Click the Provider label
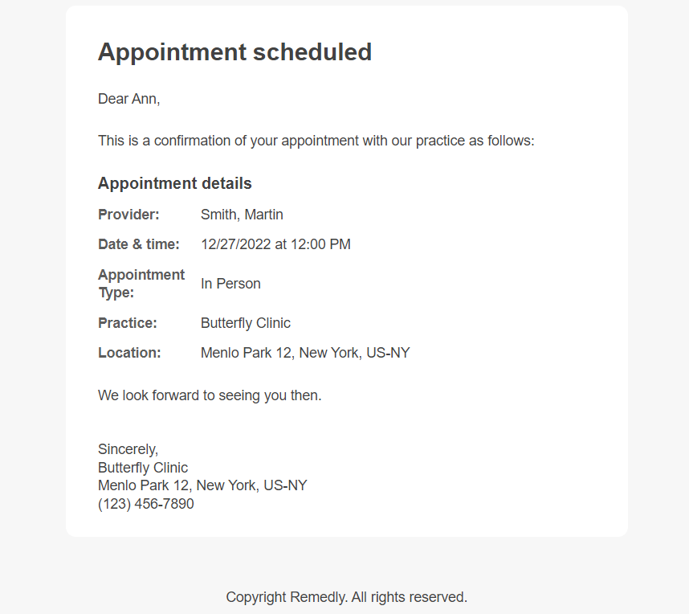The height and width of the screenshot is (614, 689). (x=128, y=215)
